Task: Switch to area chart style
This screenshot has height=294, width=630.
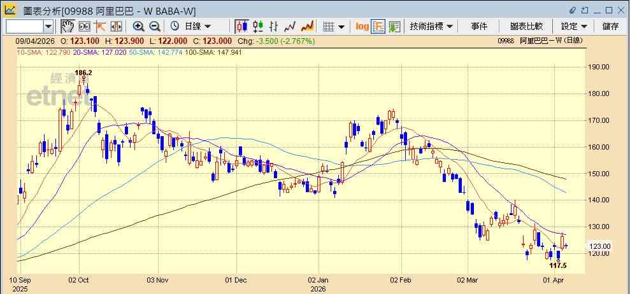Action: click(307, 27)
